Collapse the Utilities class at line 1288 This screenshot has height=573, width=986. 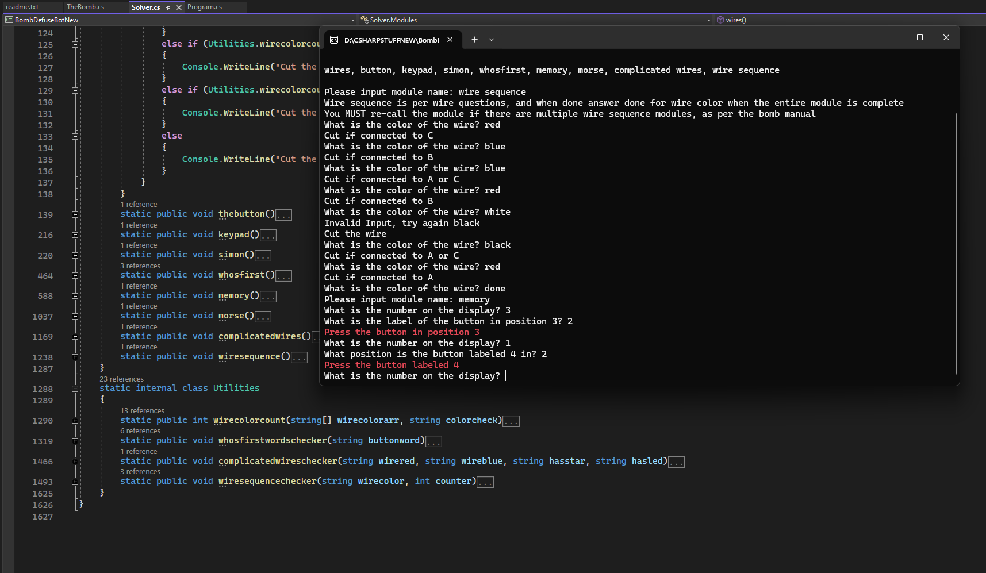pos(75,389)
